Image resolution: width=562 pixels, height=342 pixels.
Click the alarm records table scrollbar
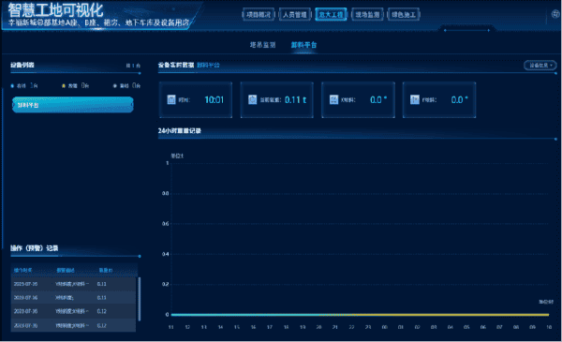point(139,299)
